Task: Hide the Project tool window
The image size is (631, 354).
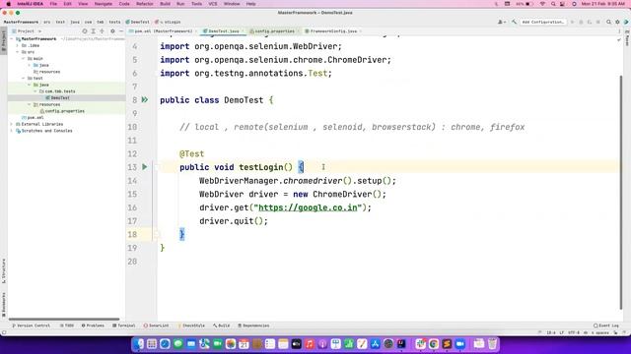Action: coord(121,30)
